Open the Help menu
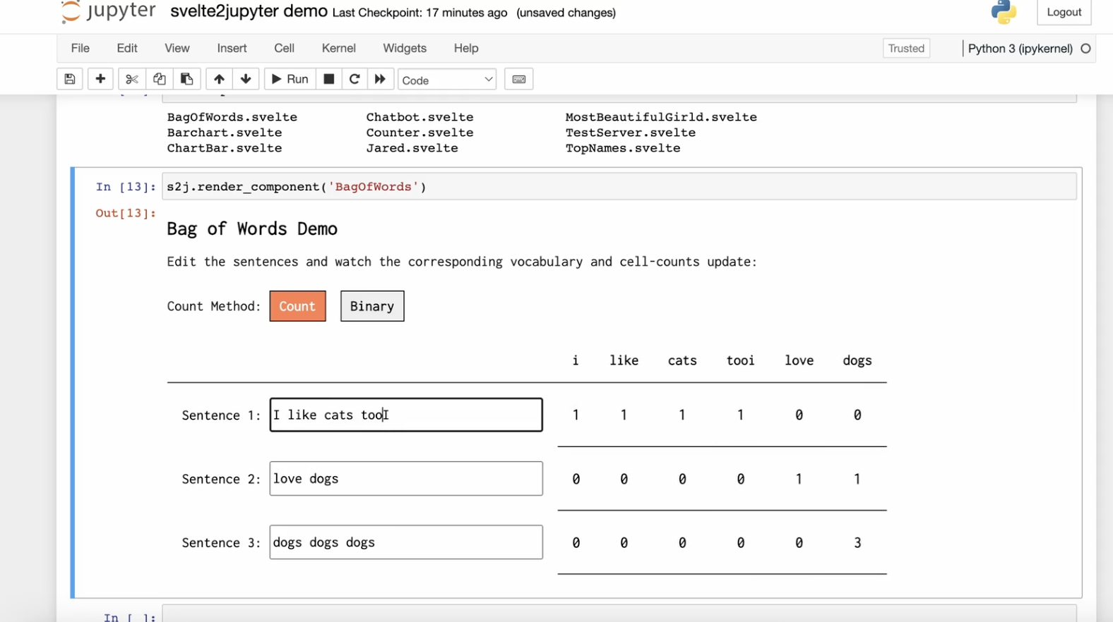 (x=466, y=48)
